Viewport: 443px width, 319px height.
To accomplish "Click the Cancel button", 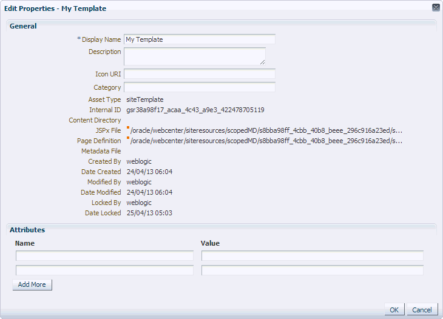I will click(x=422, y=310).
